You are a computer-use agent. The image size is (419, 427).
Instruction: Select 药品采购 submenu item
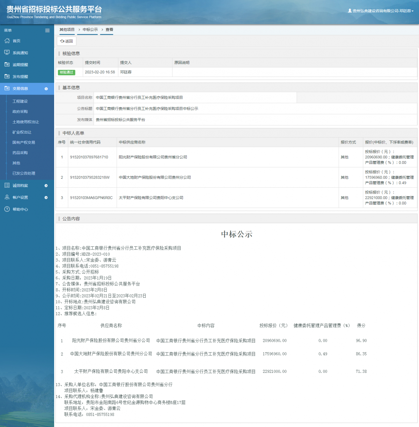point(20,153)
